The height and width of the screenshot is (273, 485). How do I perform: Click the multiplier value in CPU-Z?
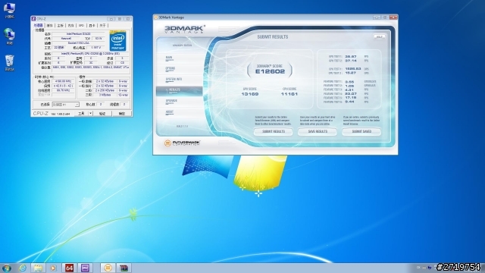pos(63,86)
